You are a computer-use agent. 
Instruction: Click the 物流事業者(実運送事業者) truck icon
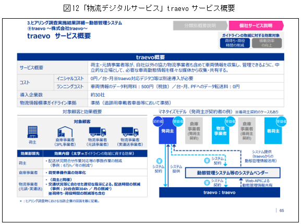click(x=130, y=131)
